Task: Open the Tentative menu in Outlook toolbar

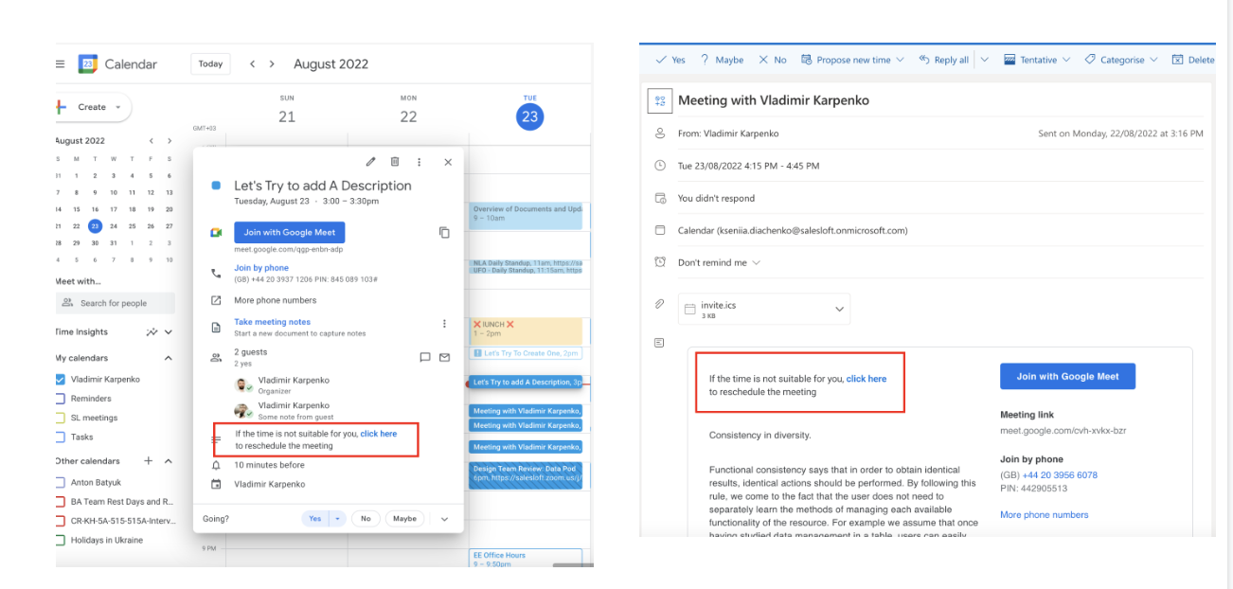Action: (x=1037, y=60)
